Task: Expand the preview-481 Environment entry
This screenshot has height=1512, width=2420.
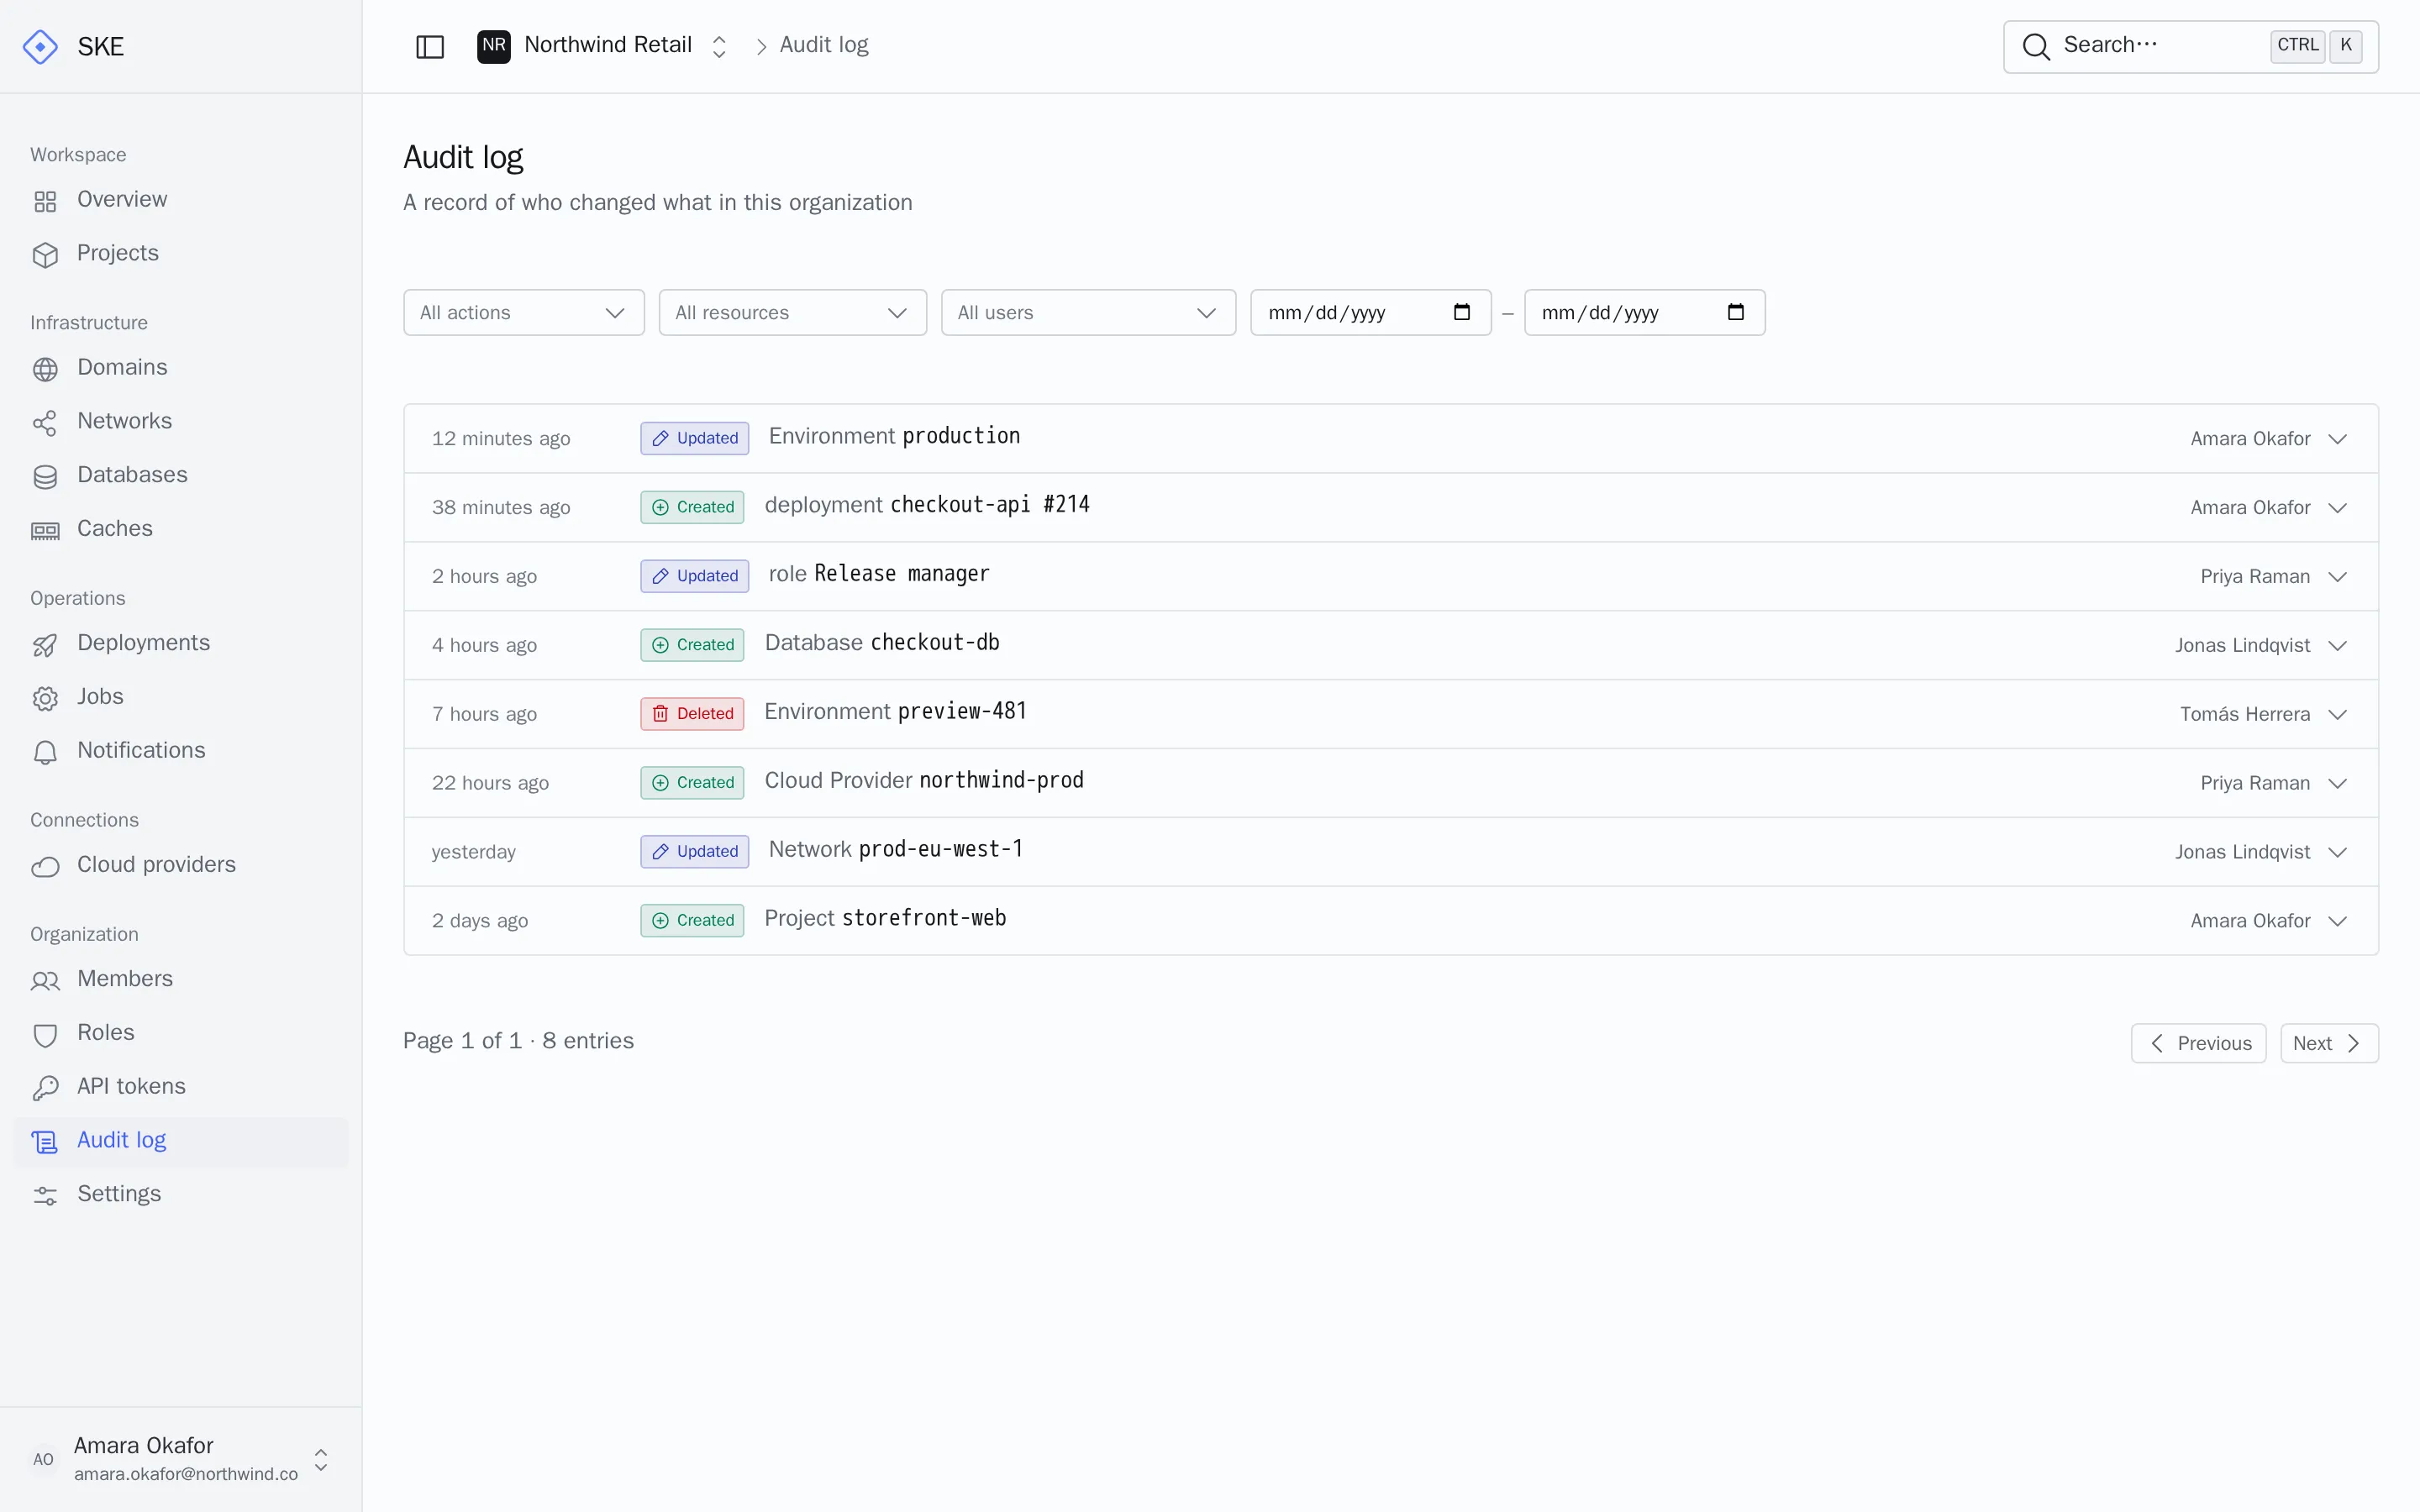Action: tap(2338, 715)
